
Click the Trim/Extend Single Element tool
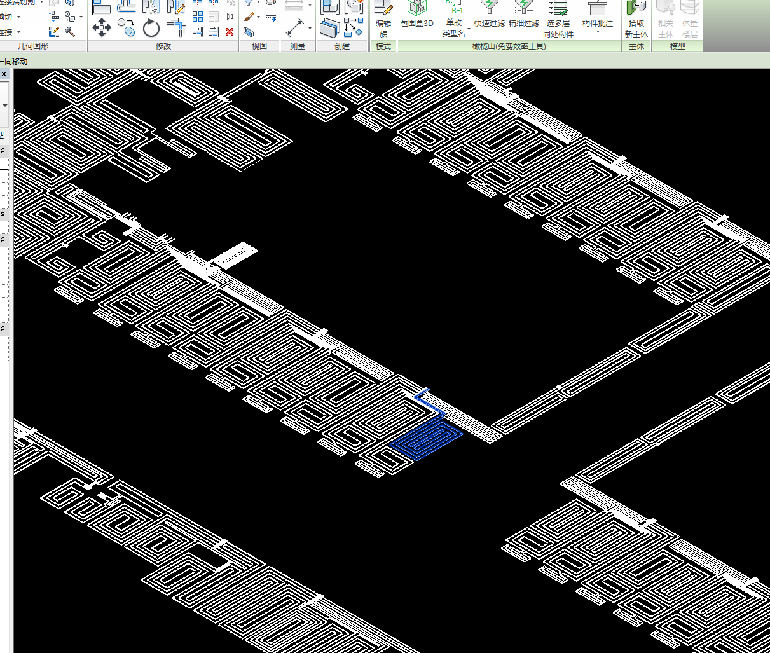(x=198, y=31)
